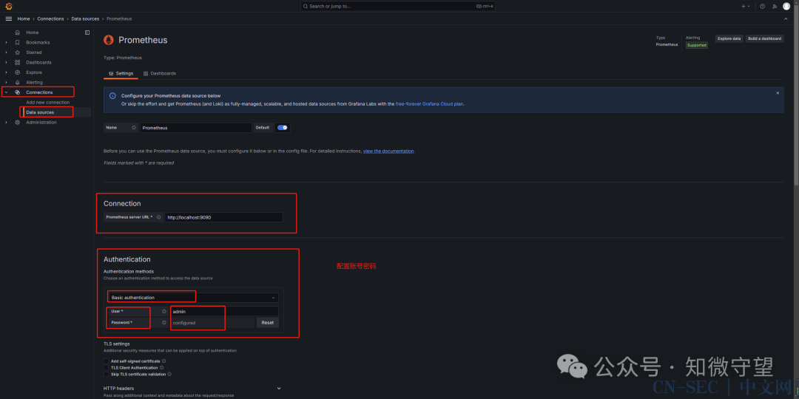Open the news feed icon
The height and width of the screenshot is (399, 799).
pos(775,6)
